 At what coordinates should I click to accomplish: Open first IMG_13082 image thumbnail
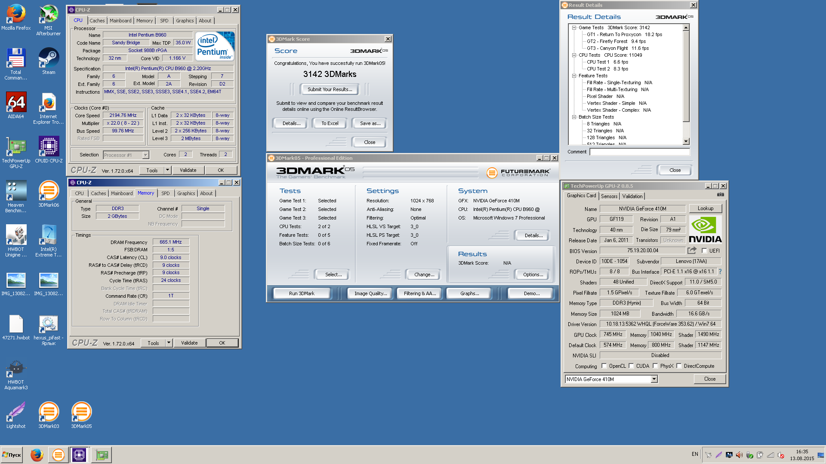click(x=16, y=284)
